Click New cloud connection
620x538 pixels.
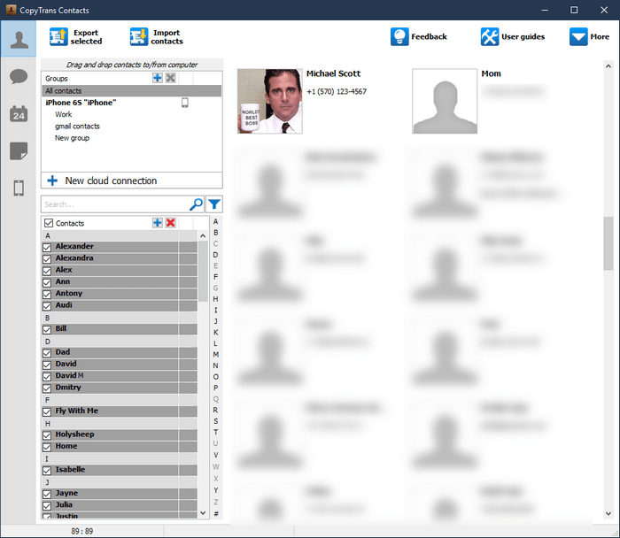pyautogui.click(x=132, y=181)
